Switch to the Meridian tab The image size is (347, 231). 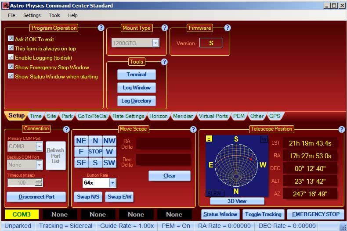tap(183, 116)
